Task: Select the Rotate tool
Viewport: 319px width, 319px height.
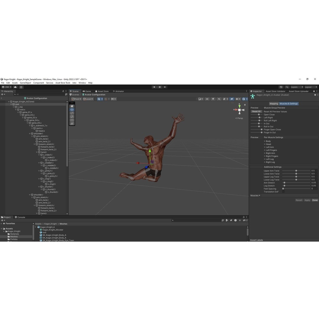Action: (72, 113)
